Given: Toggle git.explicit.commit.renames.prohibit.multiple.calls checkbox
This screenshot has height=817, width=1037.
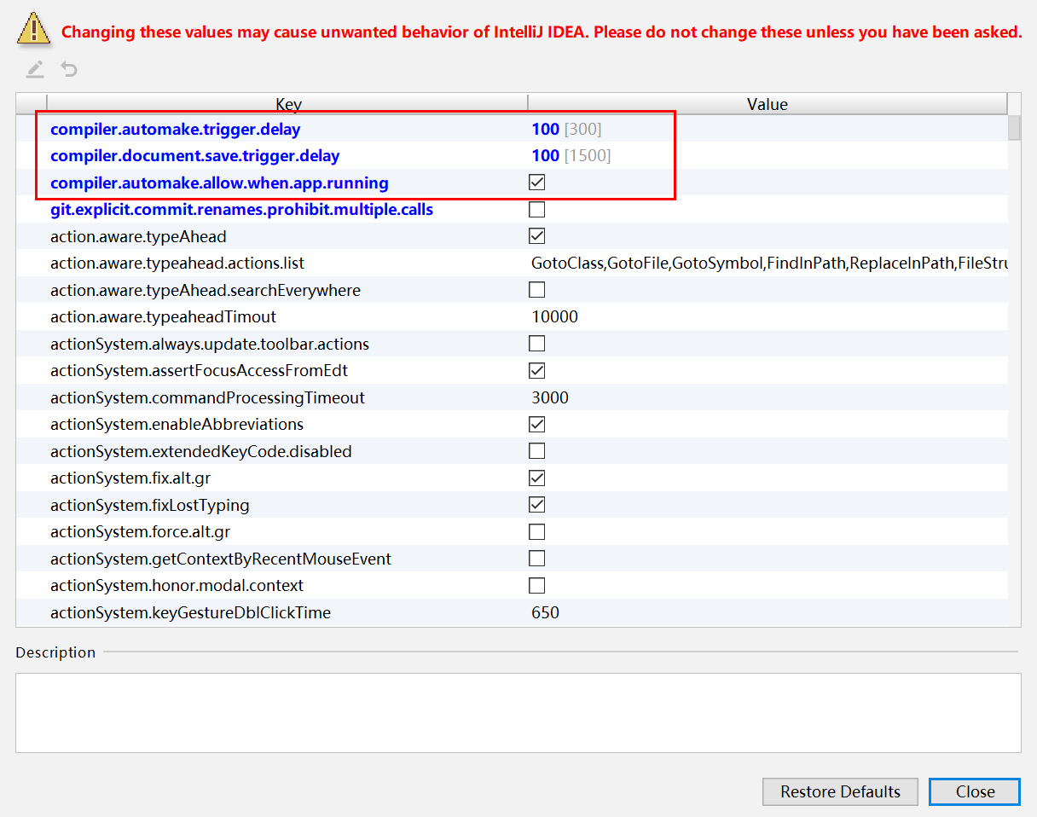Looking at the screenshot, I should pos(536,209).
